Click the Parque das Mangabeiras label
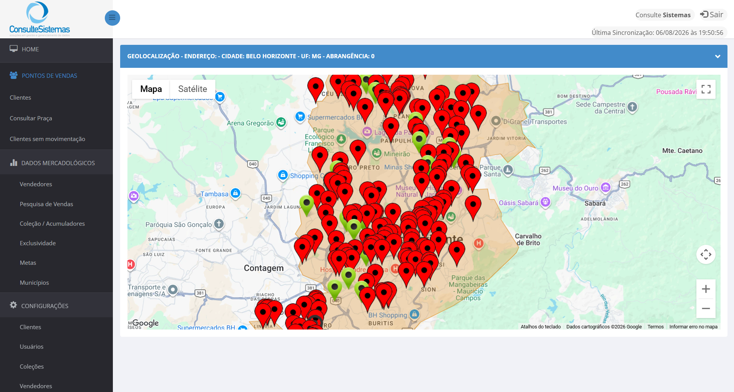 [x=468, y=288]
